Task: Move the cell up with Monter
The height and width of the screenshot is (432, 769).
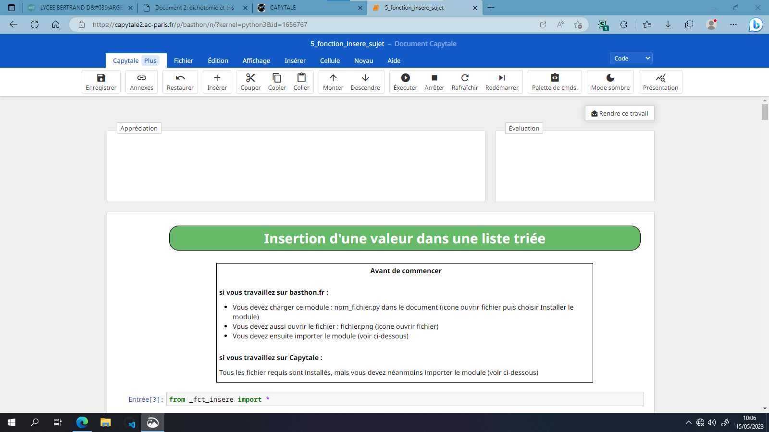Action: click(x=333, y=82)
